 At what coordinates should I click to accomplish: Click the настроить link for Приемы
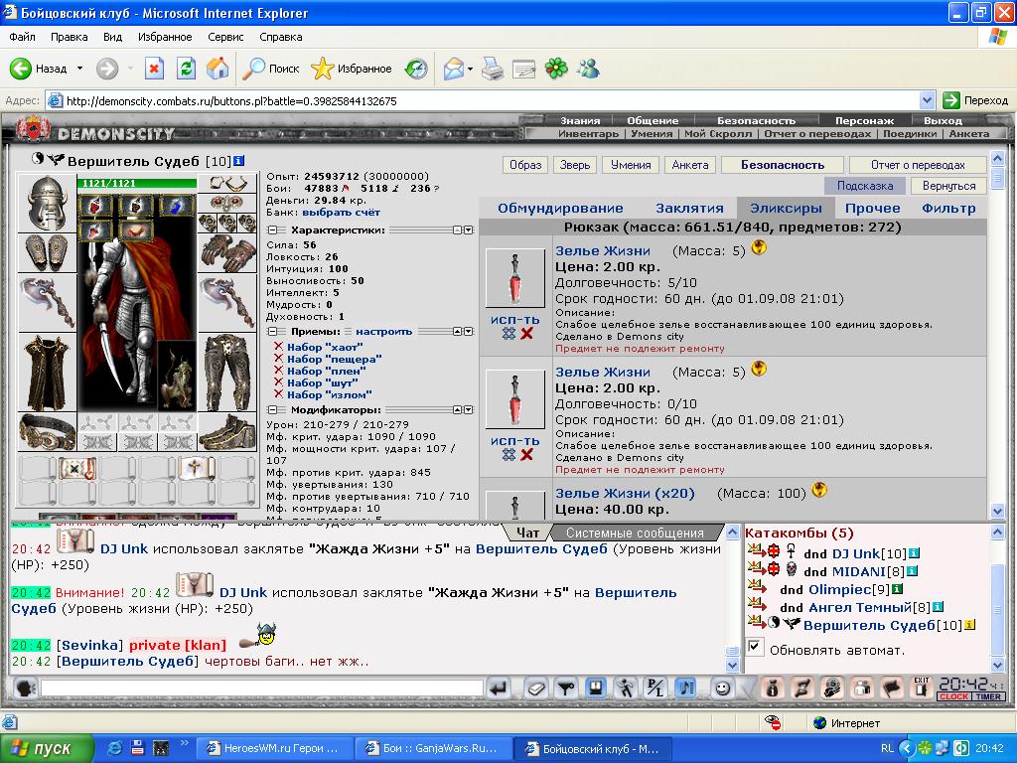tap(384, 332)
